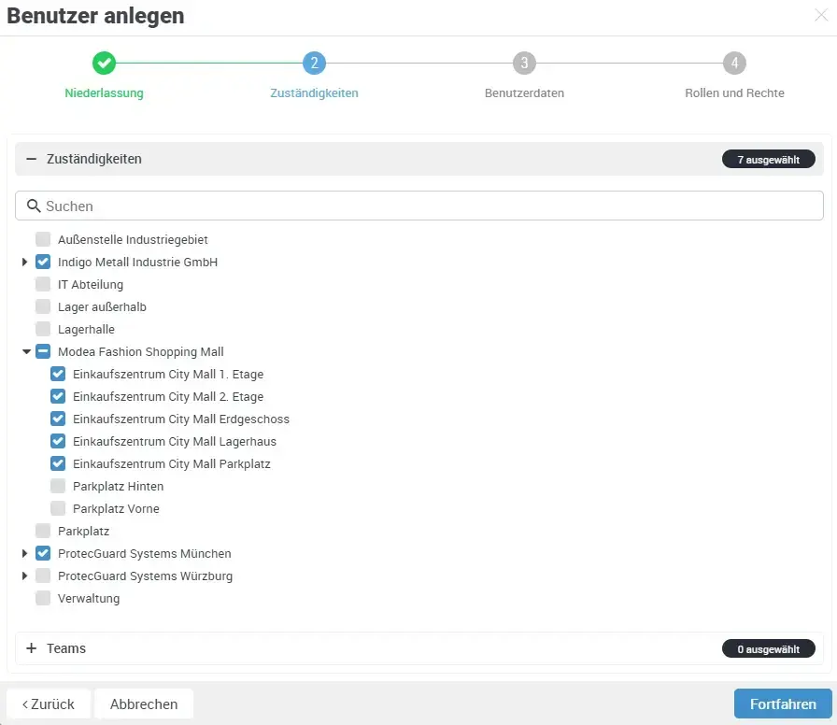Close the Benutzer anlegen dialog
Image resolution: width=837 pixels, height=725 pixels.
pyautogui.click(x=821, y=16)
